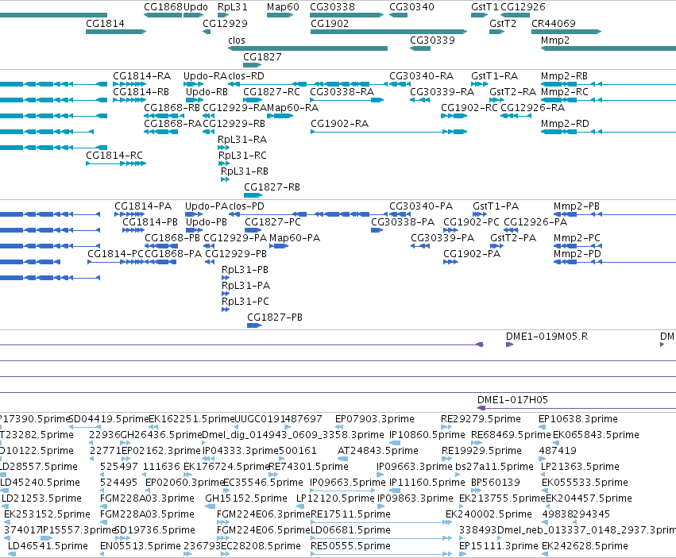Click EST RE19929.5prime label

(482, 451)
